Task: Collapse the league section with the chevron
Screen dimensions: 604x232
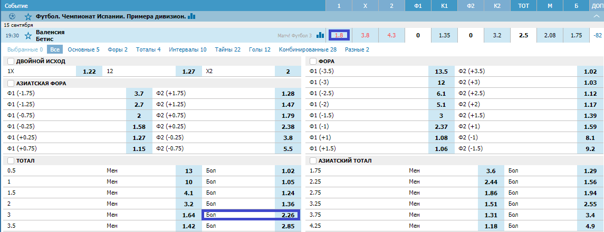Action: [x=597, y=16]
